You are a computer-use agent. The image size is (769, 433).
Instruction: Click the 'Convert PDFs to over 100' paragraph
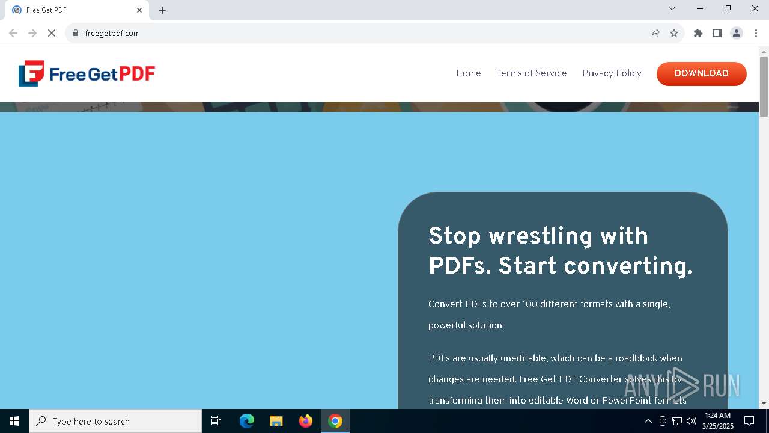[549, 315]
